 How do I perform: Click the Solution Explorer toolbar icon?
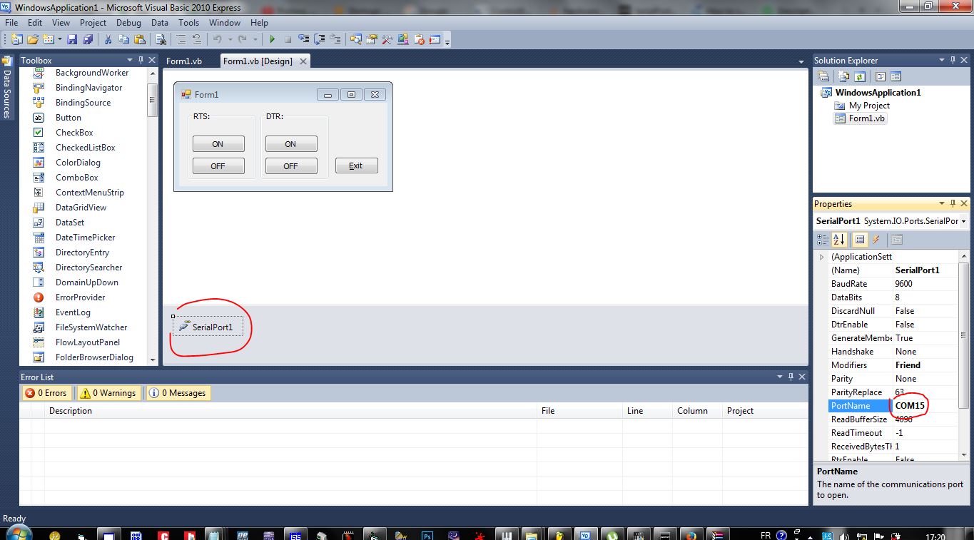355,39
